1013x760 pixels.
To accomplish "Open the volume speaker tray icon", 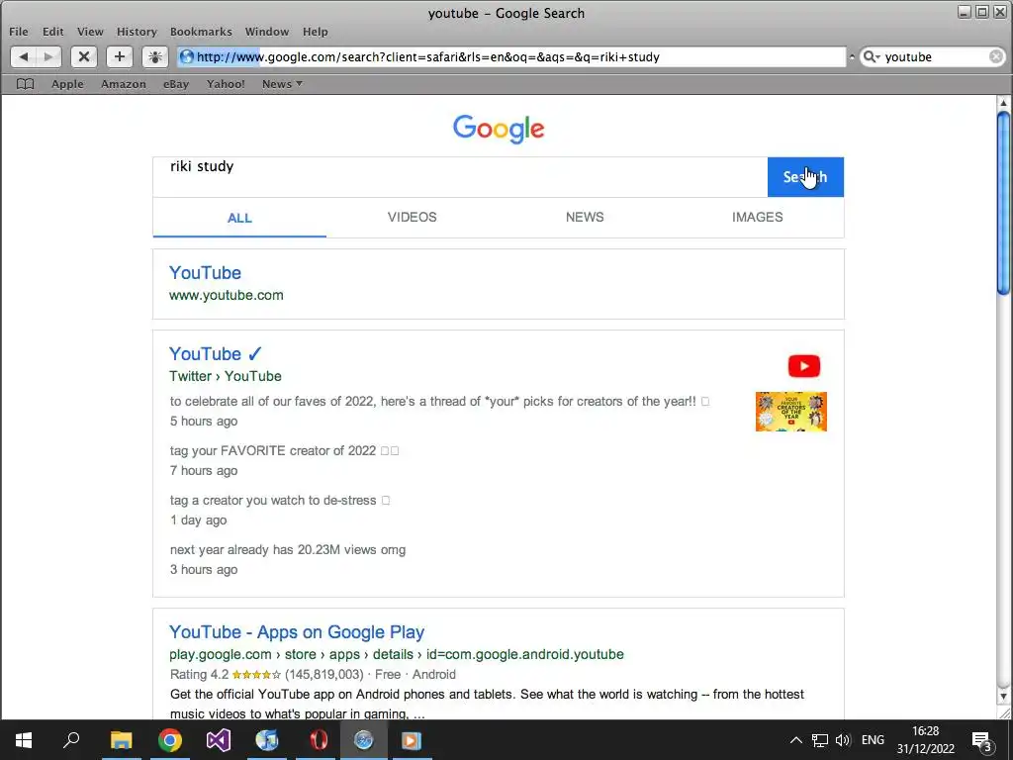I will tap(843, 740).
